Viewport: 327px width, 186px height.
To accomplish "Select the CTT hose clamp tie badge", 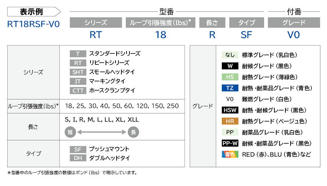I will (78, 91).
